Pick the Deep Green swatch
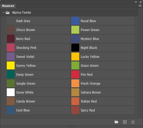Screen dimensions: 143x128 pyautogui.click(x=11, y=74)
